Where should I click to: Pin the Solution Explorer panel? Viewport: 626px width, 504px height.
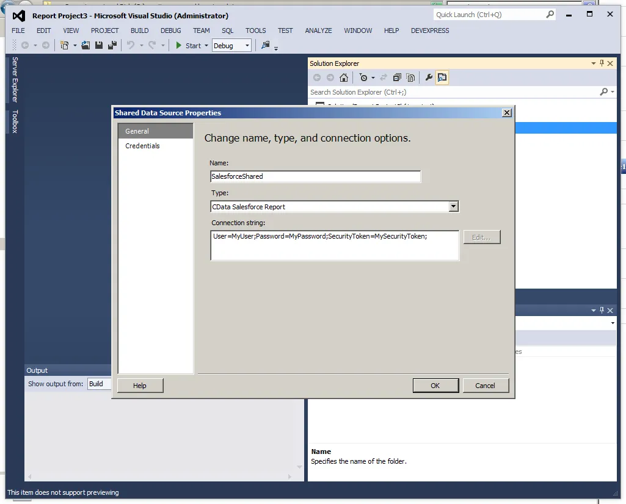tap(600, 63)
